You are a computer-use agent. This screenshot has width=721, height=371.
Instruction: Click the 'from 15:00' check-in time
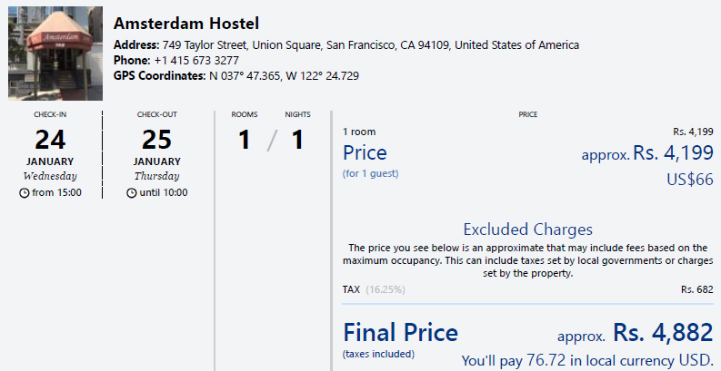(56, 192)
